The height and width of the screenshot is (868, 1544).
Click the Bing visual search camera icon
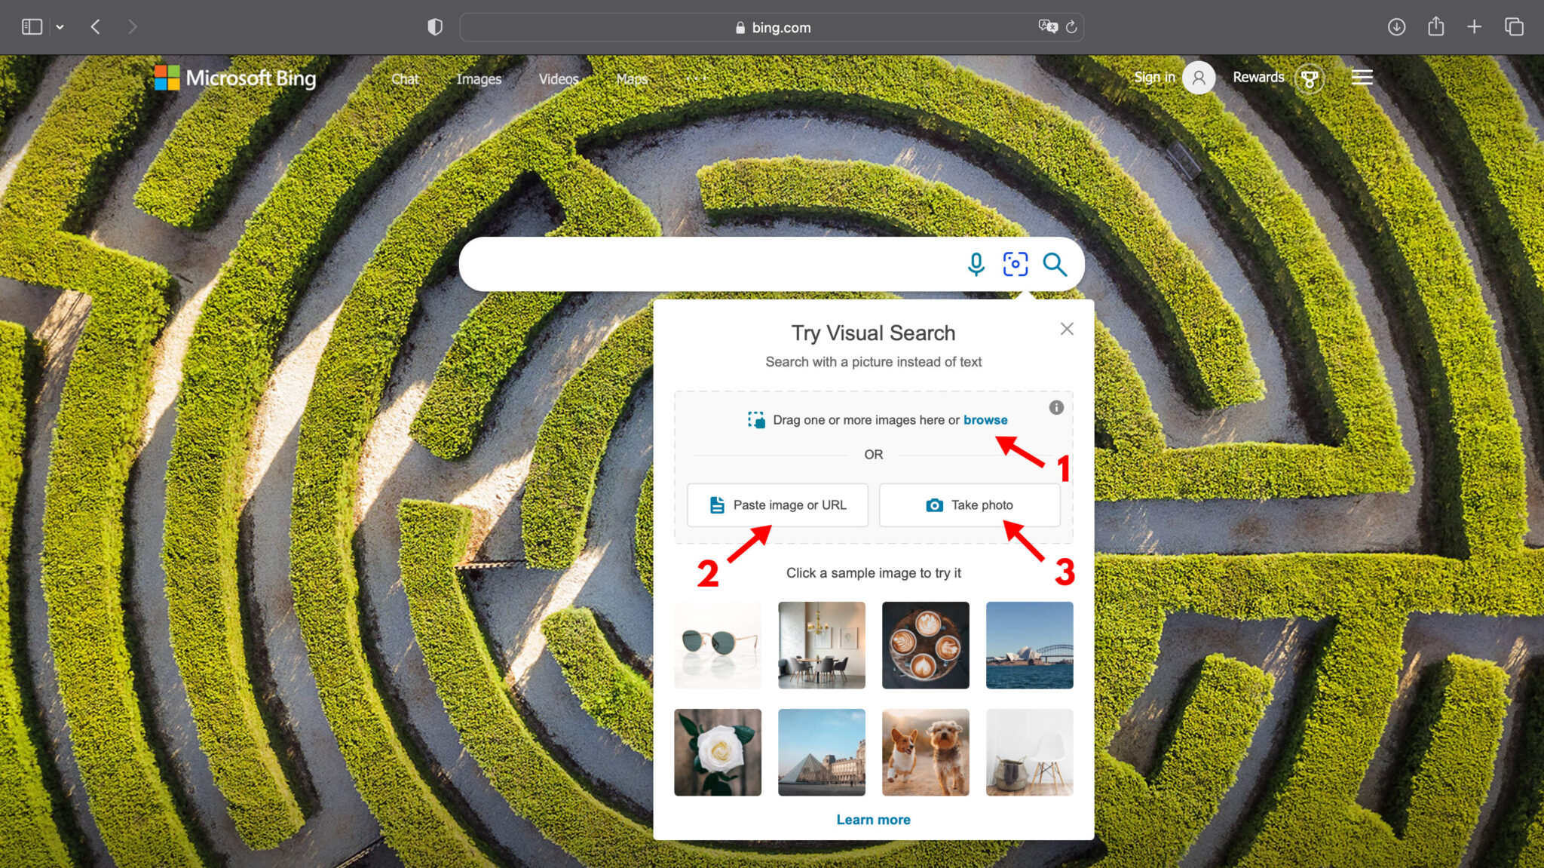1015,264
